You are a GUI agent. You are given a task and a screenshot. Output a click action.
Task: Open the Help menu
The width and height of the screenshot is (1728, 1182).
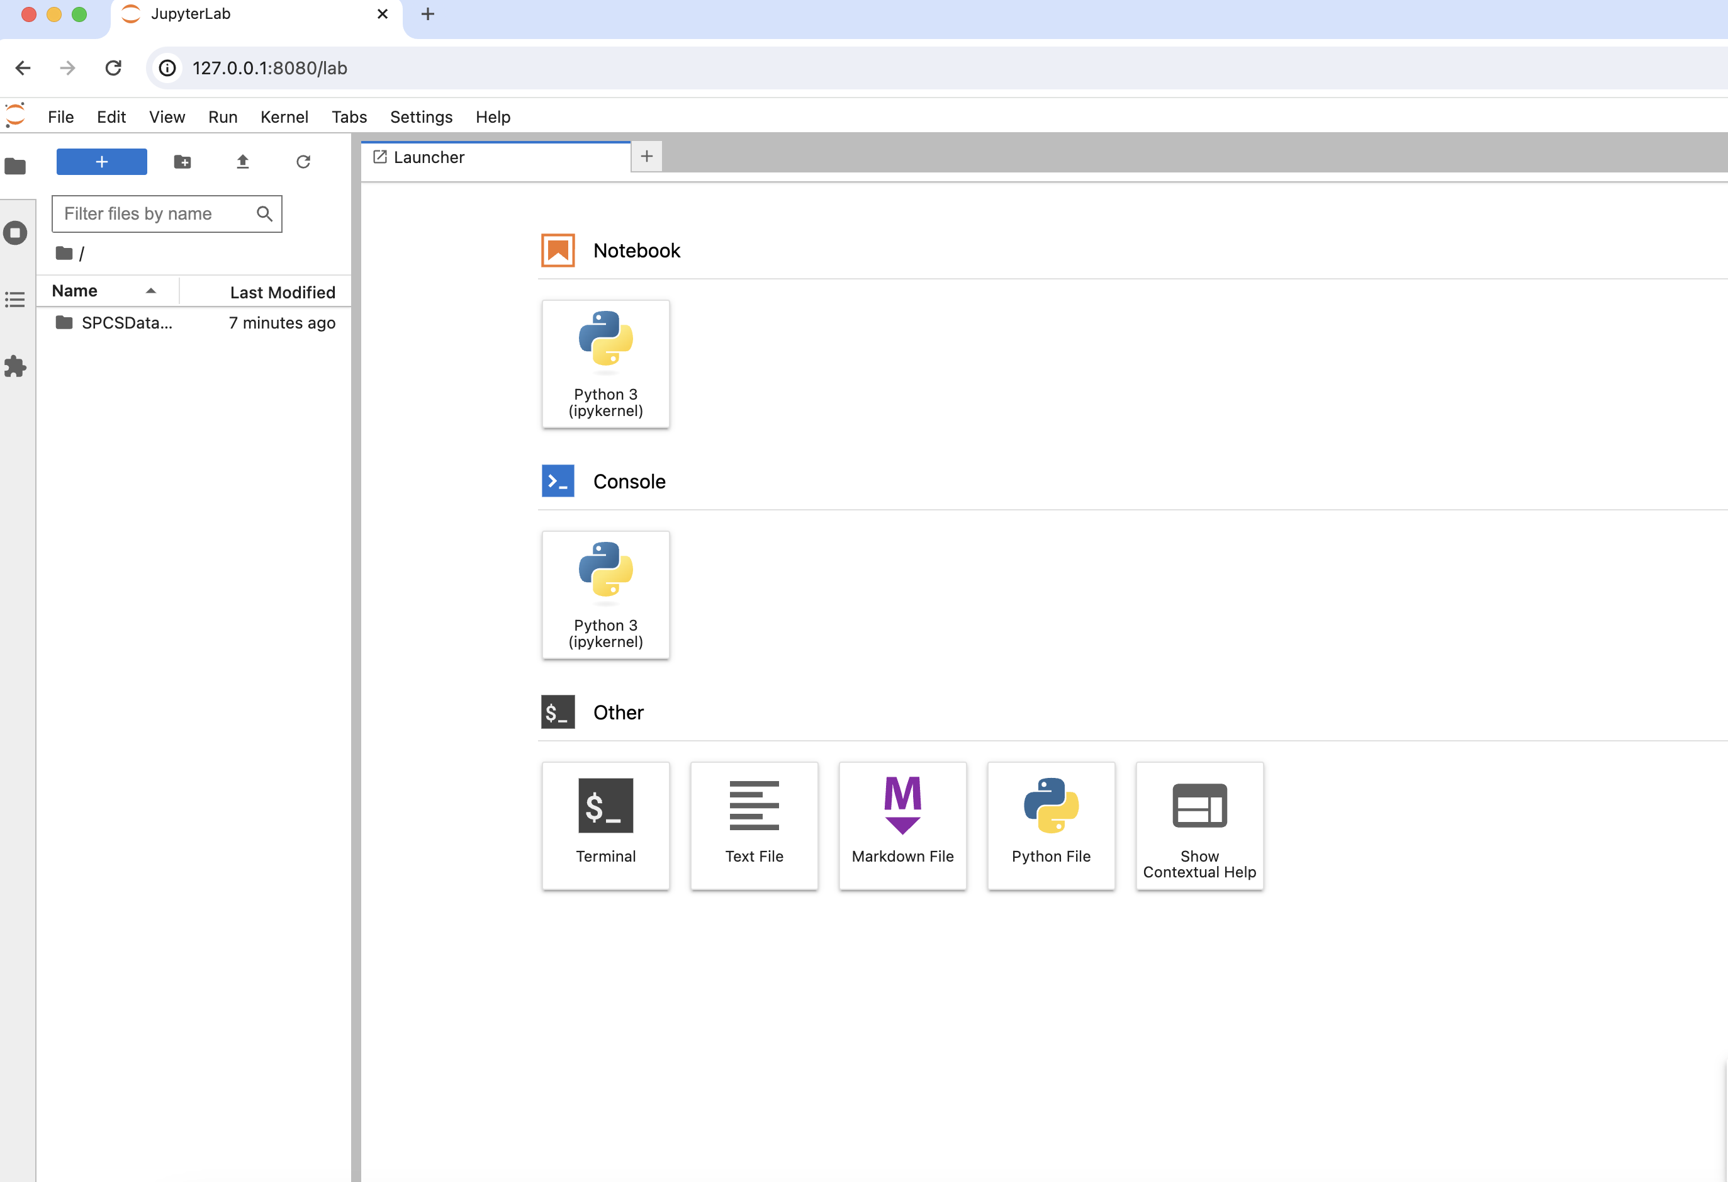(x=492, y=117)
